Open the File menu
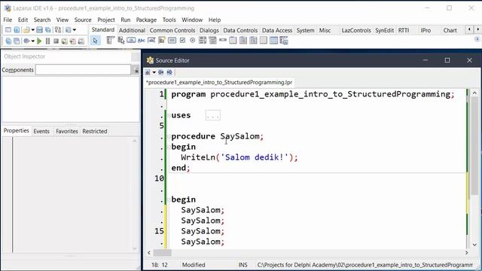This screenshot has width=482, height=271. click(x=8, y=20)
